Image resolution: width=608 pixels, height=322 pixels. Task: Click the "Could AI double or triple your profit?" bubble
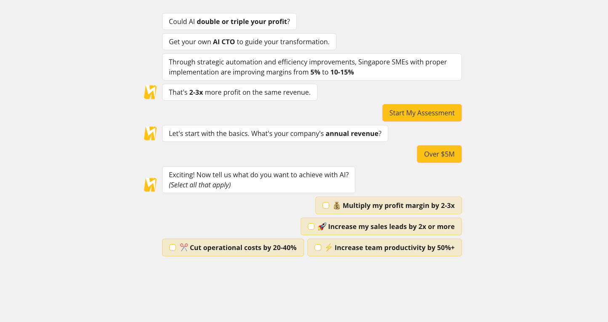229,21
